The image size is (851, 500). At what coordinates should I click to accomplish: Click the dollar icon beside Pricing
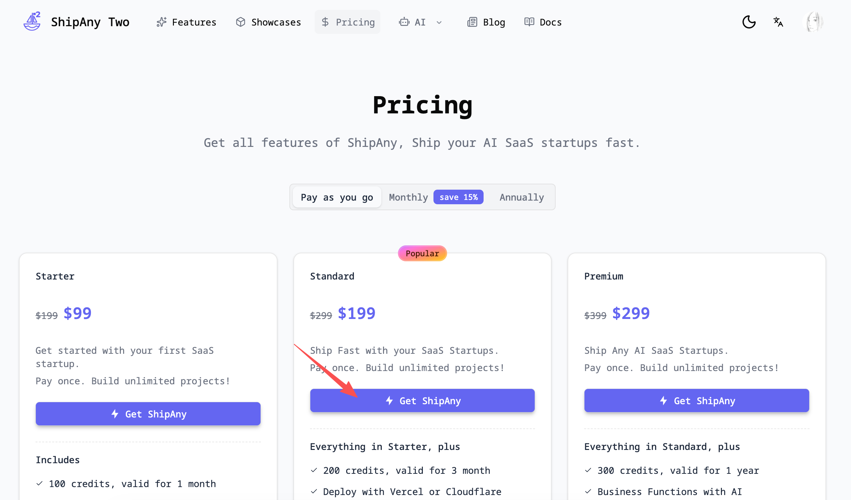click(x=325, y=22)
